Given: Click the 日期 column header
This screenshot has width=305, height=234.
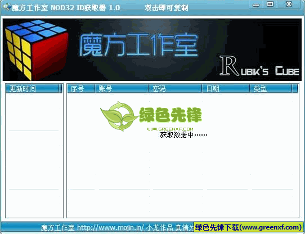Looking at the screenshot, I should click(x=226, y=89).
